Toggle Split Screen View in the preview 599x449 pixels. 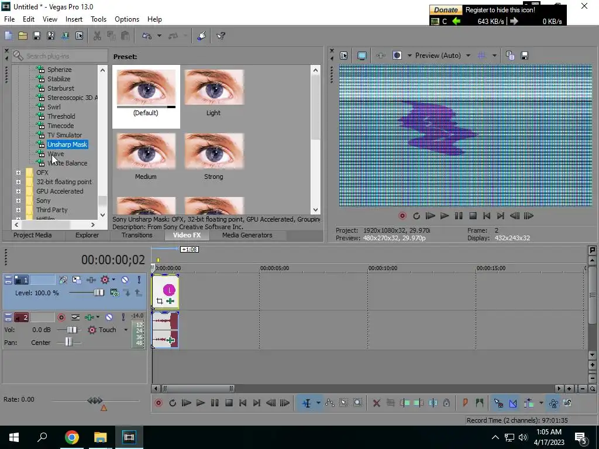click(x=397, y=56)
